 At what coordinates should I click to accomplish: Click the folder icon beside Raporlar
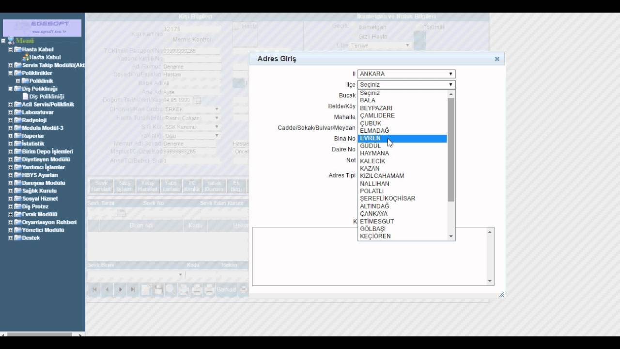(x=18, y=136)
